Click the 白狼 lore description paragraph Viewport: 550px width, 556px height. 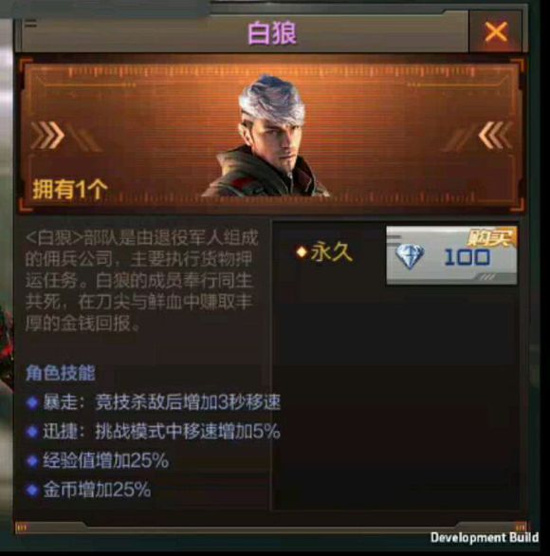click(141, 281)
